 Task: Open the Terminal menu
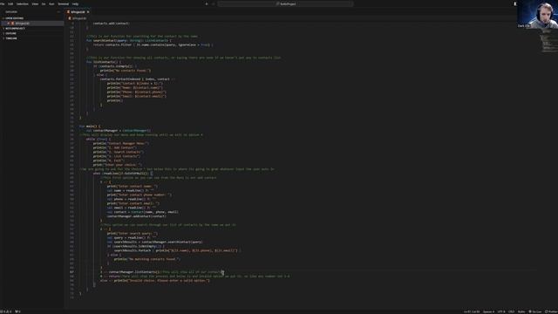pyautogui.click(x=64, y=3)
